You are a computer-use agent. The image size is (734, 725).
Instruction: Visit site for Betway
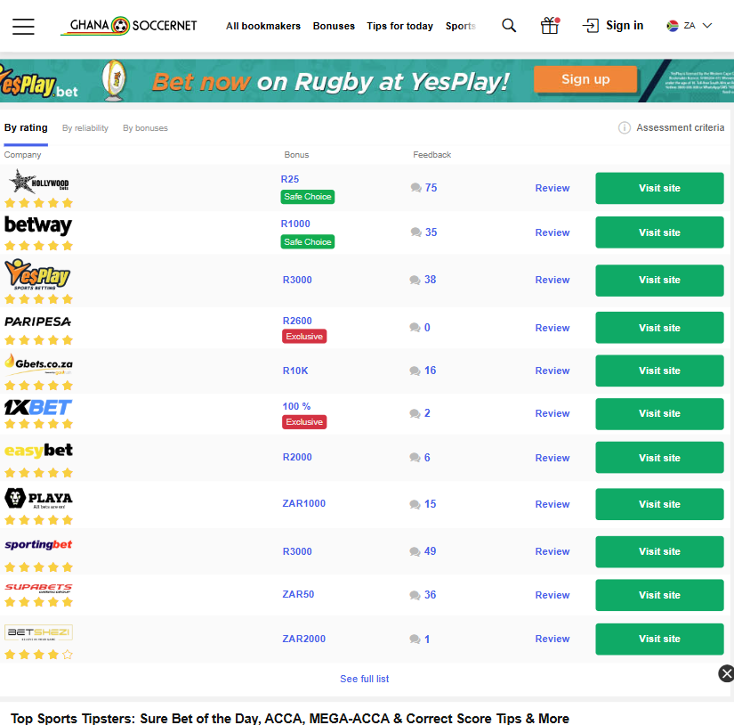(x=659, y=232)
